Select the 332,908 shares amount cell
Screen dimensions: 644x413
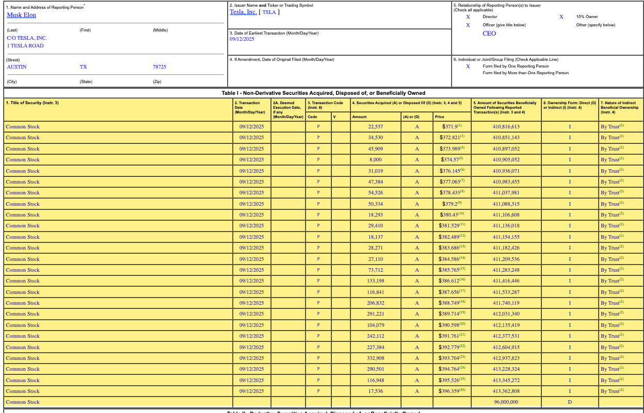coord(375,358)
